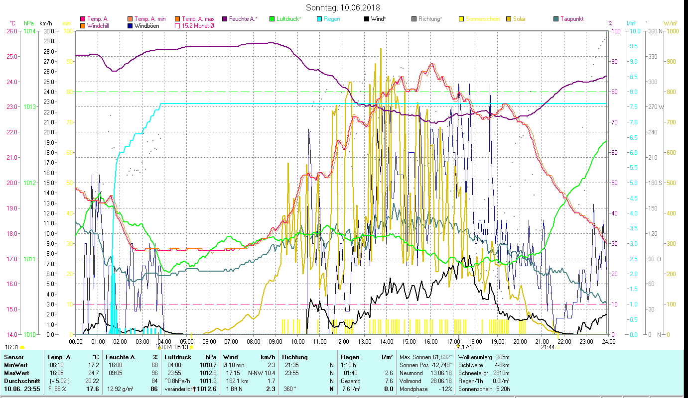Click the dark blue Windböen legend square

[130, 26]
